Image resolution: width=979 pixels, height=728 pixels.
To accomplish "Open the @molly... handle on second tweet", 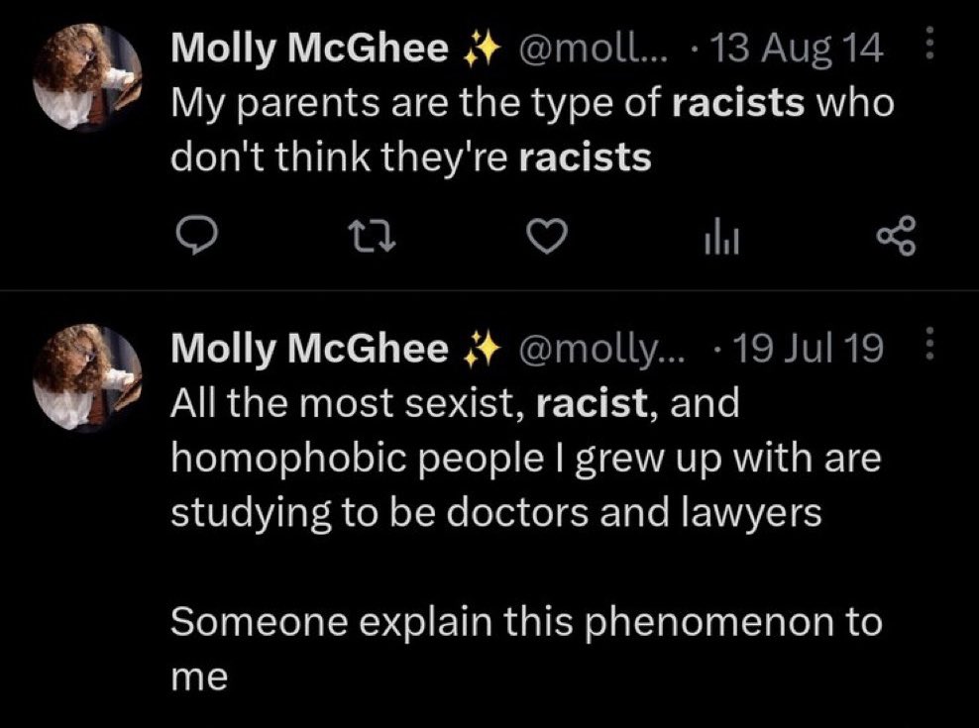I will 598,348.
